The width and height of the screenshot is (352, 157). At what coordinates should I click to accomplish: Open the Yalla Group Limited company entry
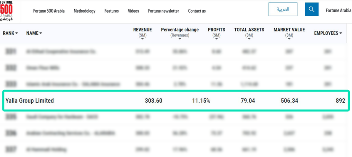[30, 101]
